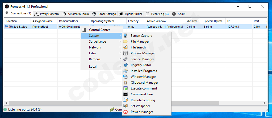Open Installed Programs from the submenu
This screenshot has width=272, height=118.
pyautogui.click(x=144, y=71)
